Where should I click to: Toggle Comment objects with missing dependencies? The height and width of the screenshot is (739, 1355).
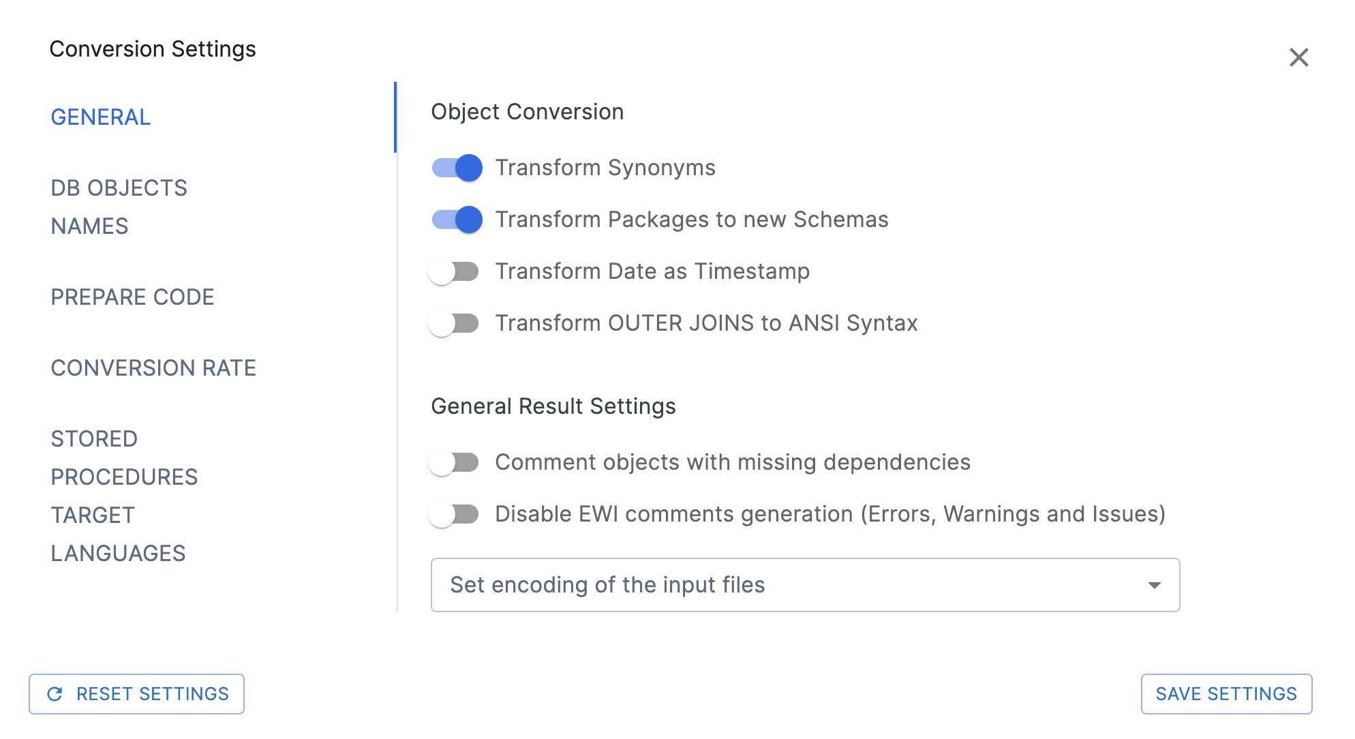click(x=454, y=462)
